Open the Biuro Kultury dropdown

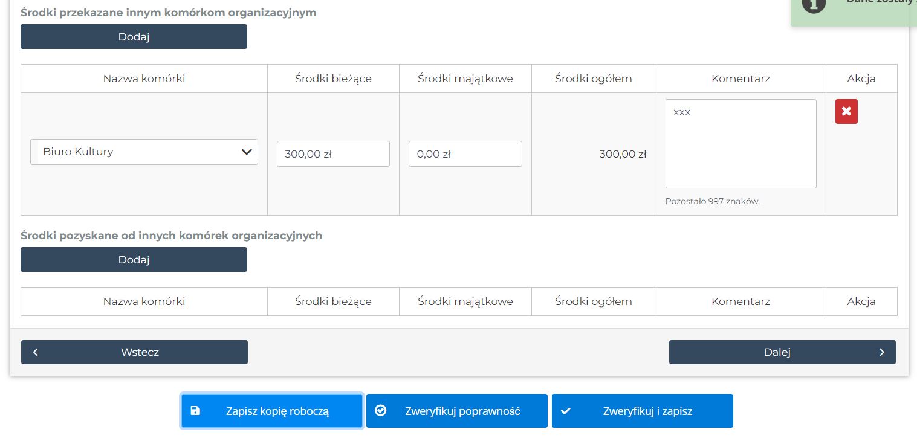tap(144, 152)
